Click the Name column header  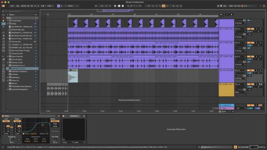tap(22, 18)
